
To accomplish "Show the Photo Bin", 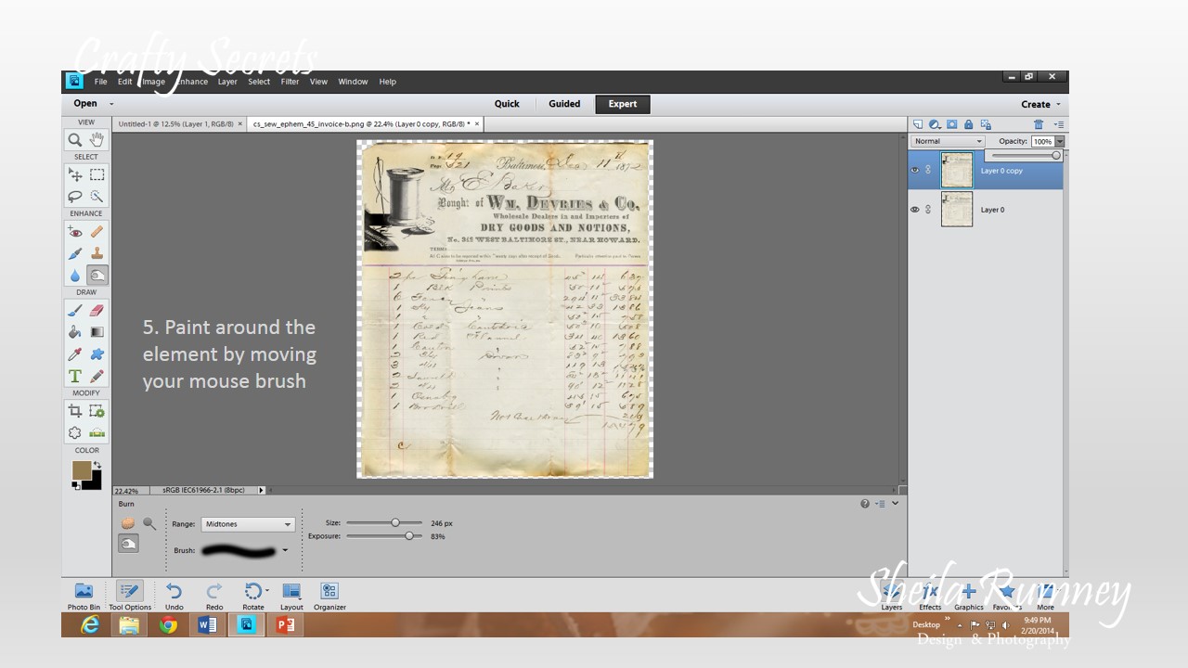I will coord(84,596).
